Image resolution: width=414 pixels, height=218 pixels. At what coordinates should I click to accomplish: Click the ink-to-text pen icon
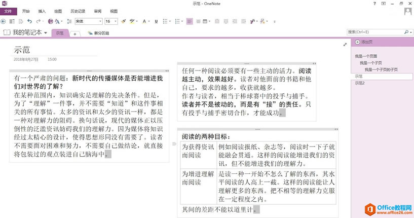click(252, 21)
